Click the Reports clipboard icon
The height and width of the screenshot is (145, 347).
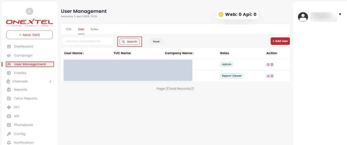9,90
